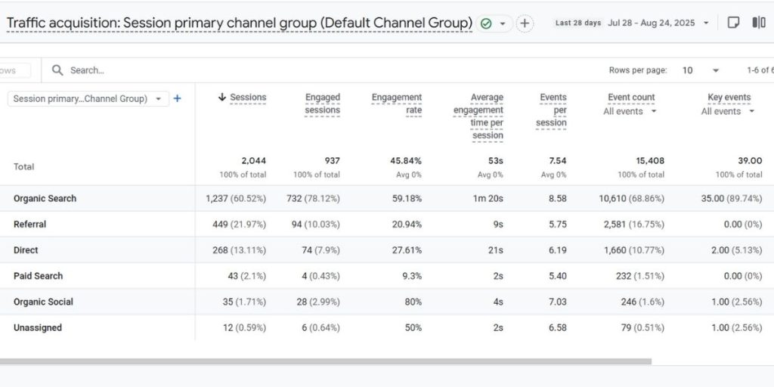Expand the report status dropdown arrow
The image size is (774, 387).
click(502, 23)
